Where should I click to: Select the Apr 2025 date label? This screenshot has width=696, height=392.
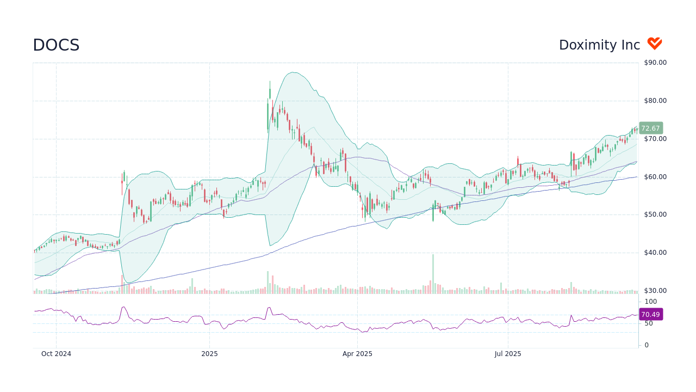(359, 354)
